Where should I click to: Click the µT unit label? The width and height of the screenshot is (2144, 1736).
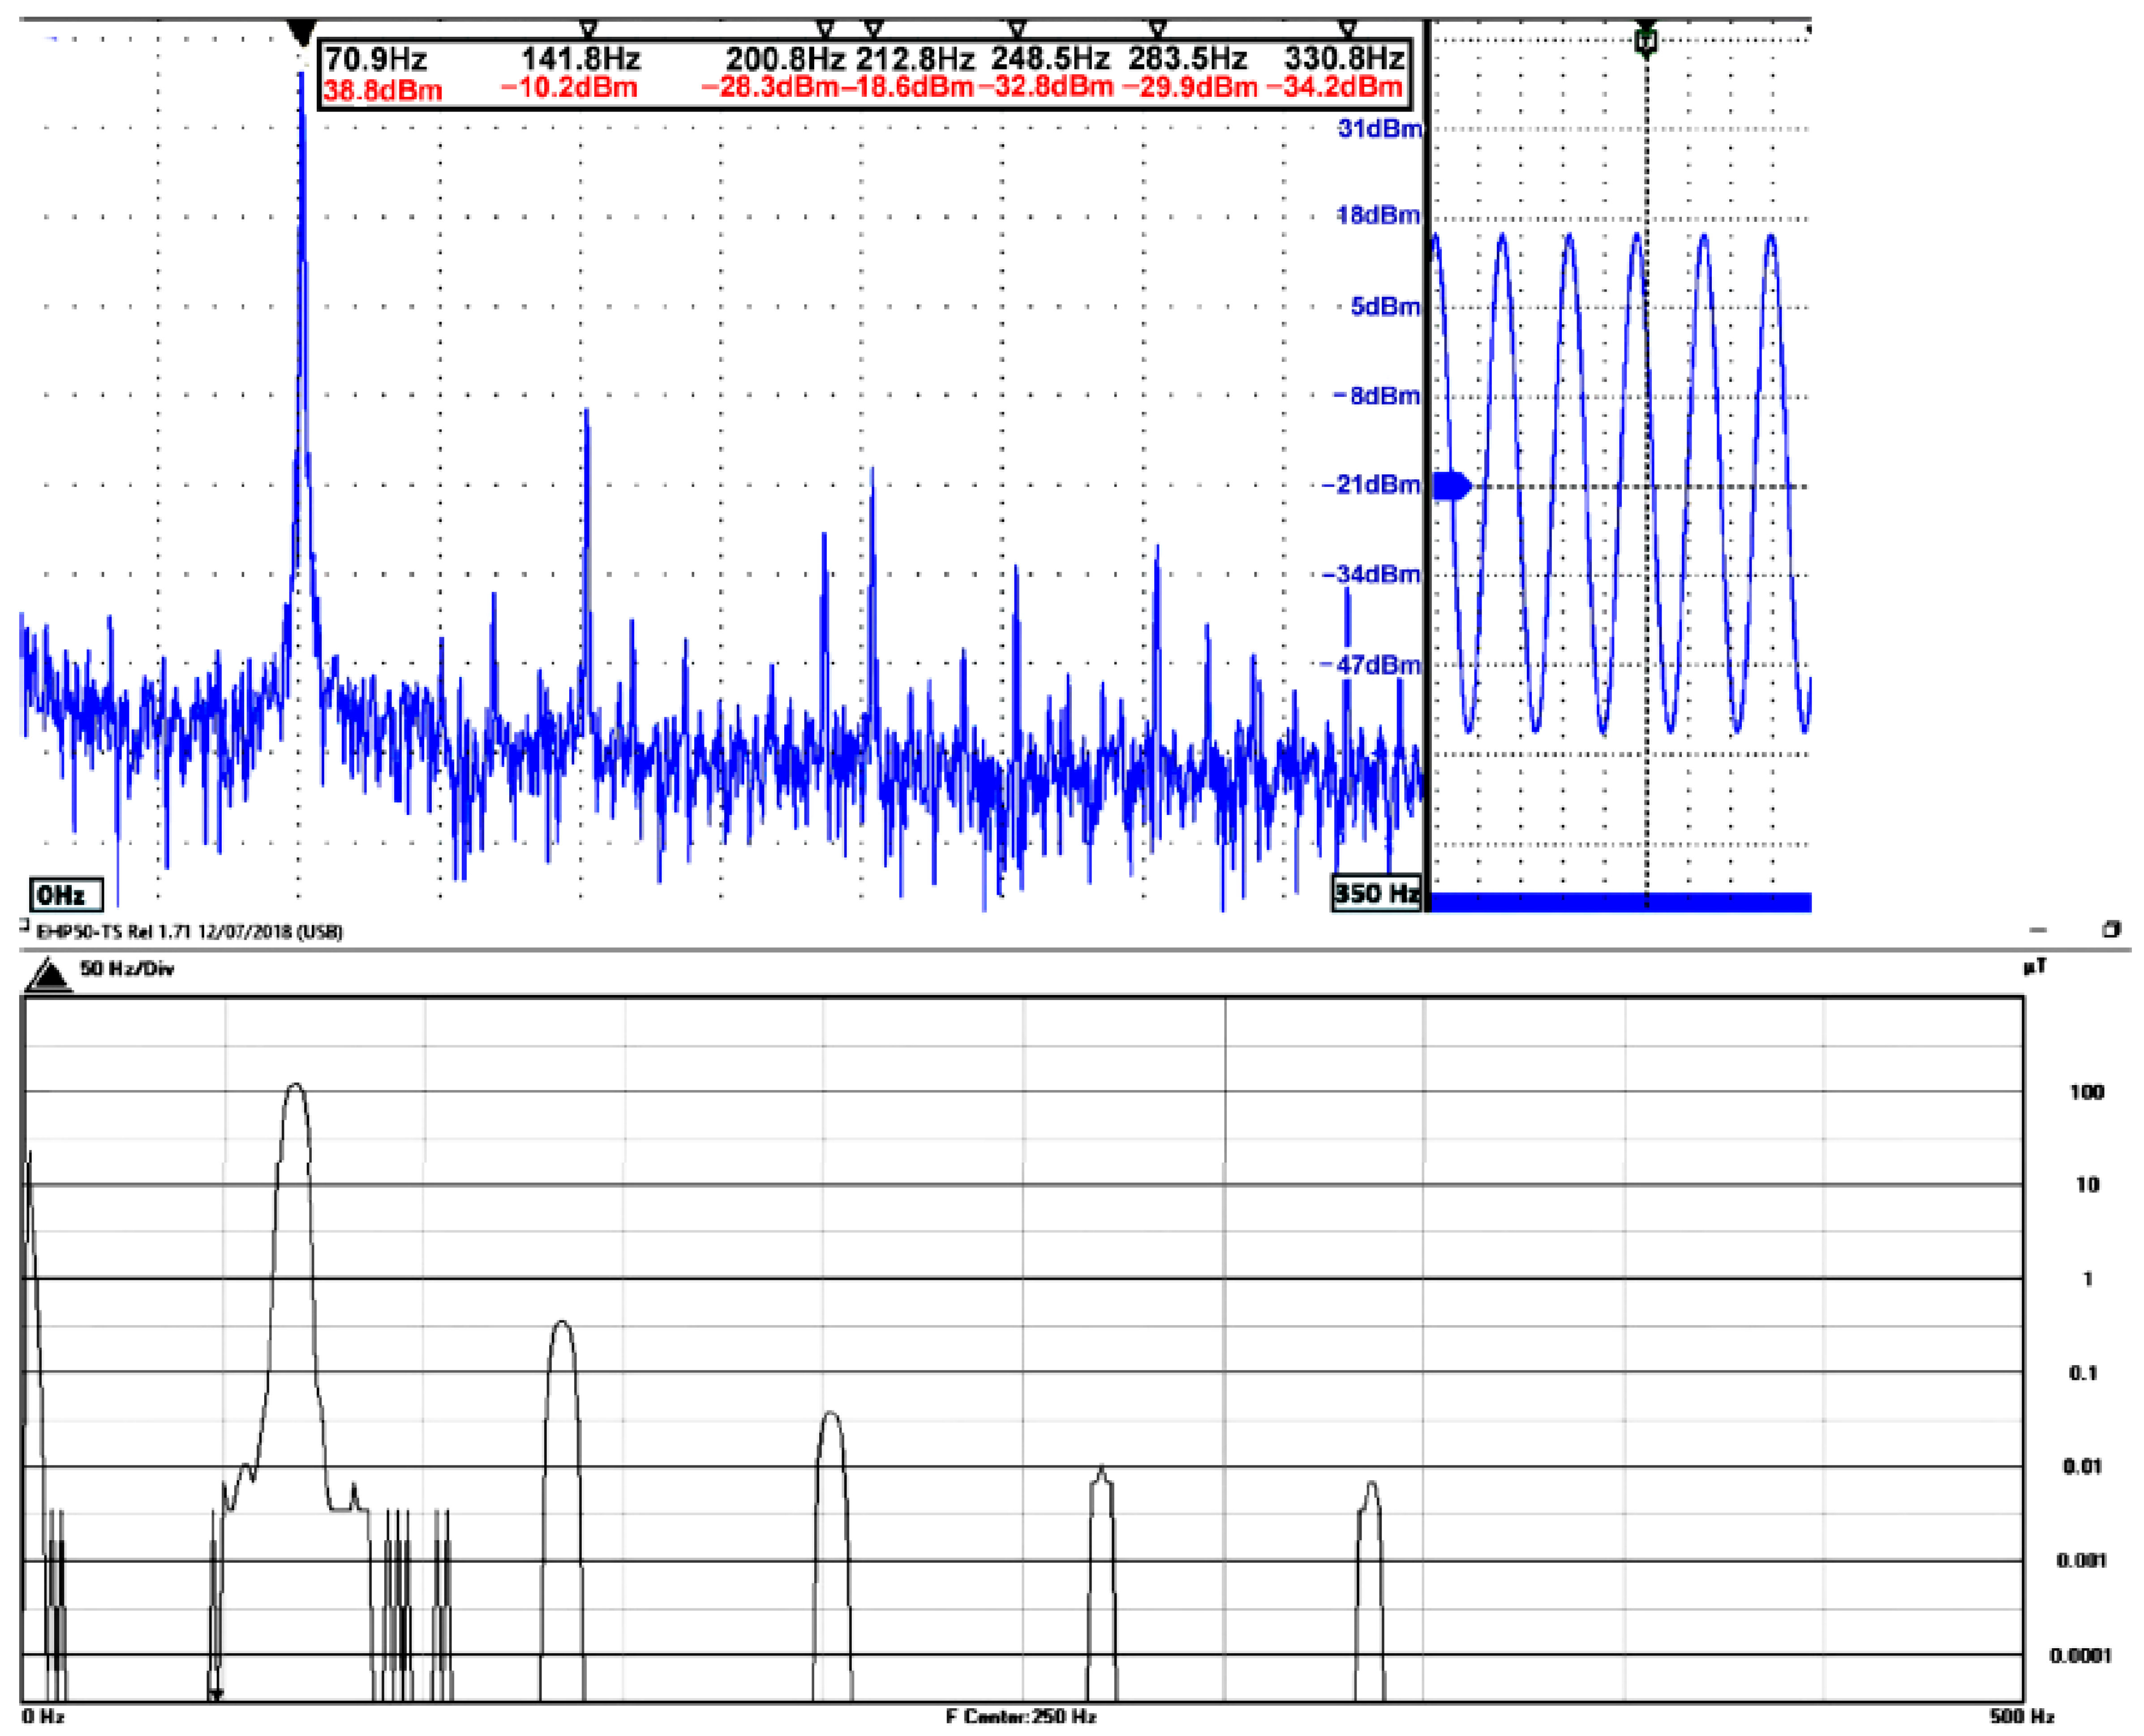[2035, 967]
